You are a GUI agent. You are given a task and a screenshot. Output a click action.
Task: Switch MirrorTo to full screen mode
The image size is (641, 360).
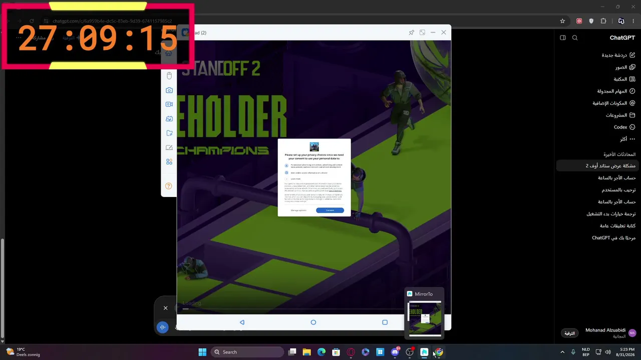422,32
